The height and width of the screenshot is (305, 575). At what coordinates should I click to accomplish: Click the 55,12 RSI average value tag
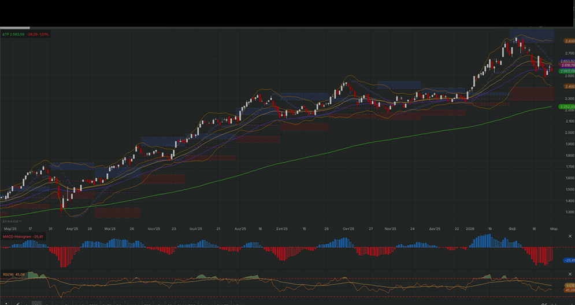(x=569, y=285)
